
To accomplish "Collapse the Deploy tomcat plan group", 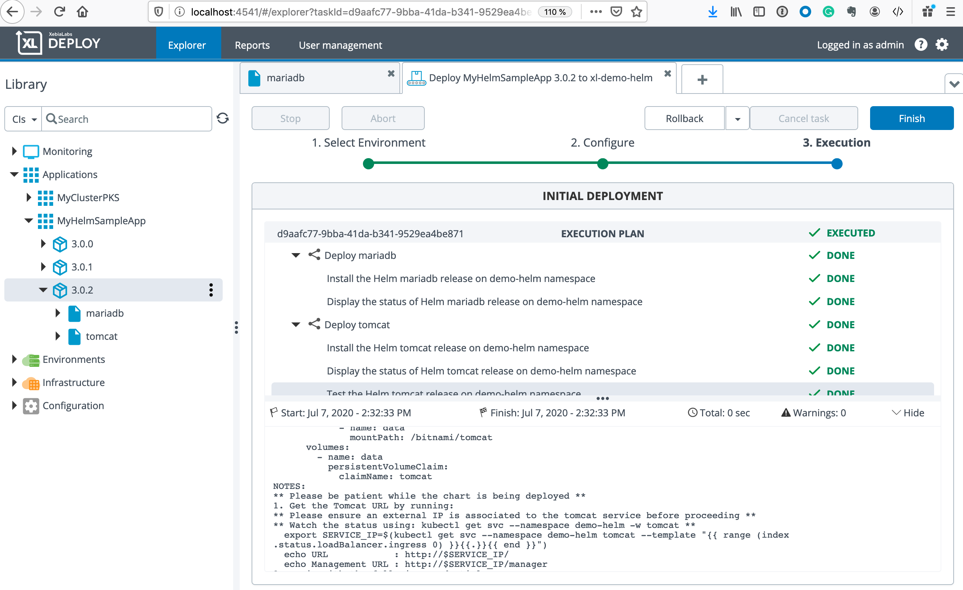I will 296,325.
